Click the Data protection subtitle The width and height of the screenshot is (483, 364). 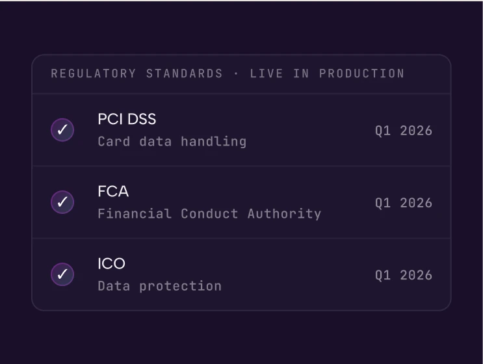pyautogui.click(x=159, y=286)
